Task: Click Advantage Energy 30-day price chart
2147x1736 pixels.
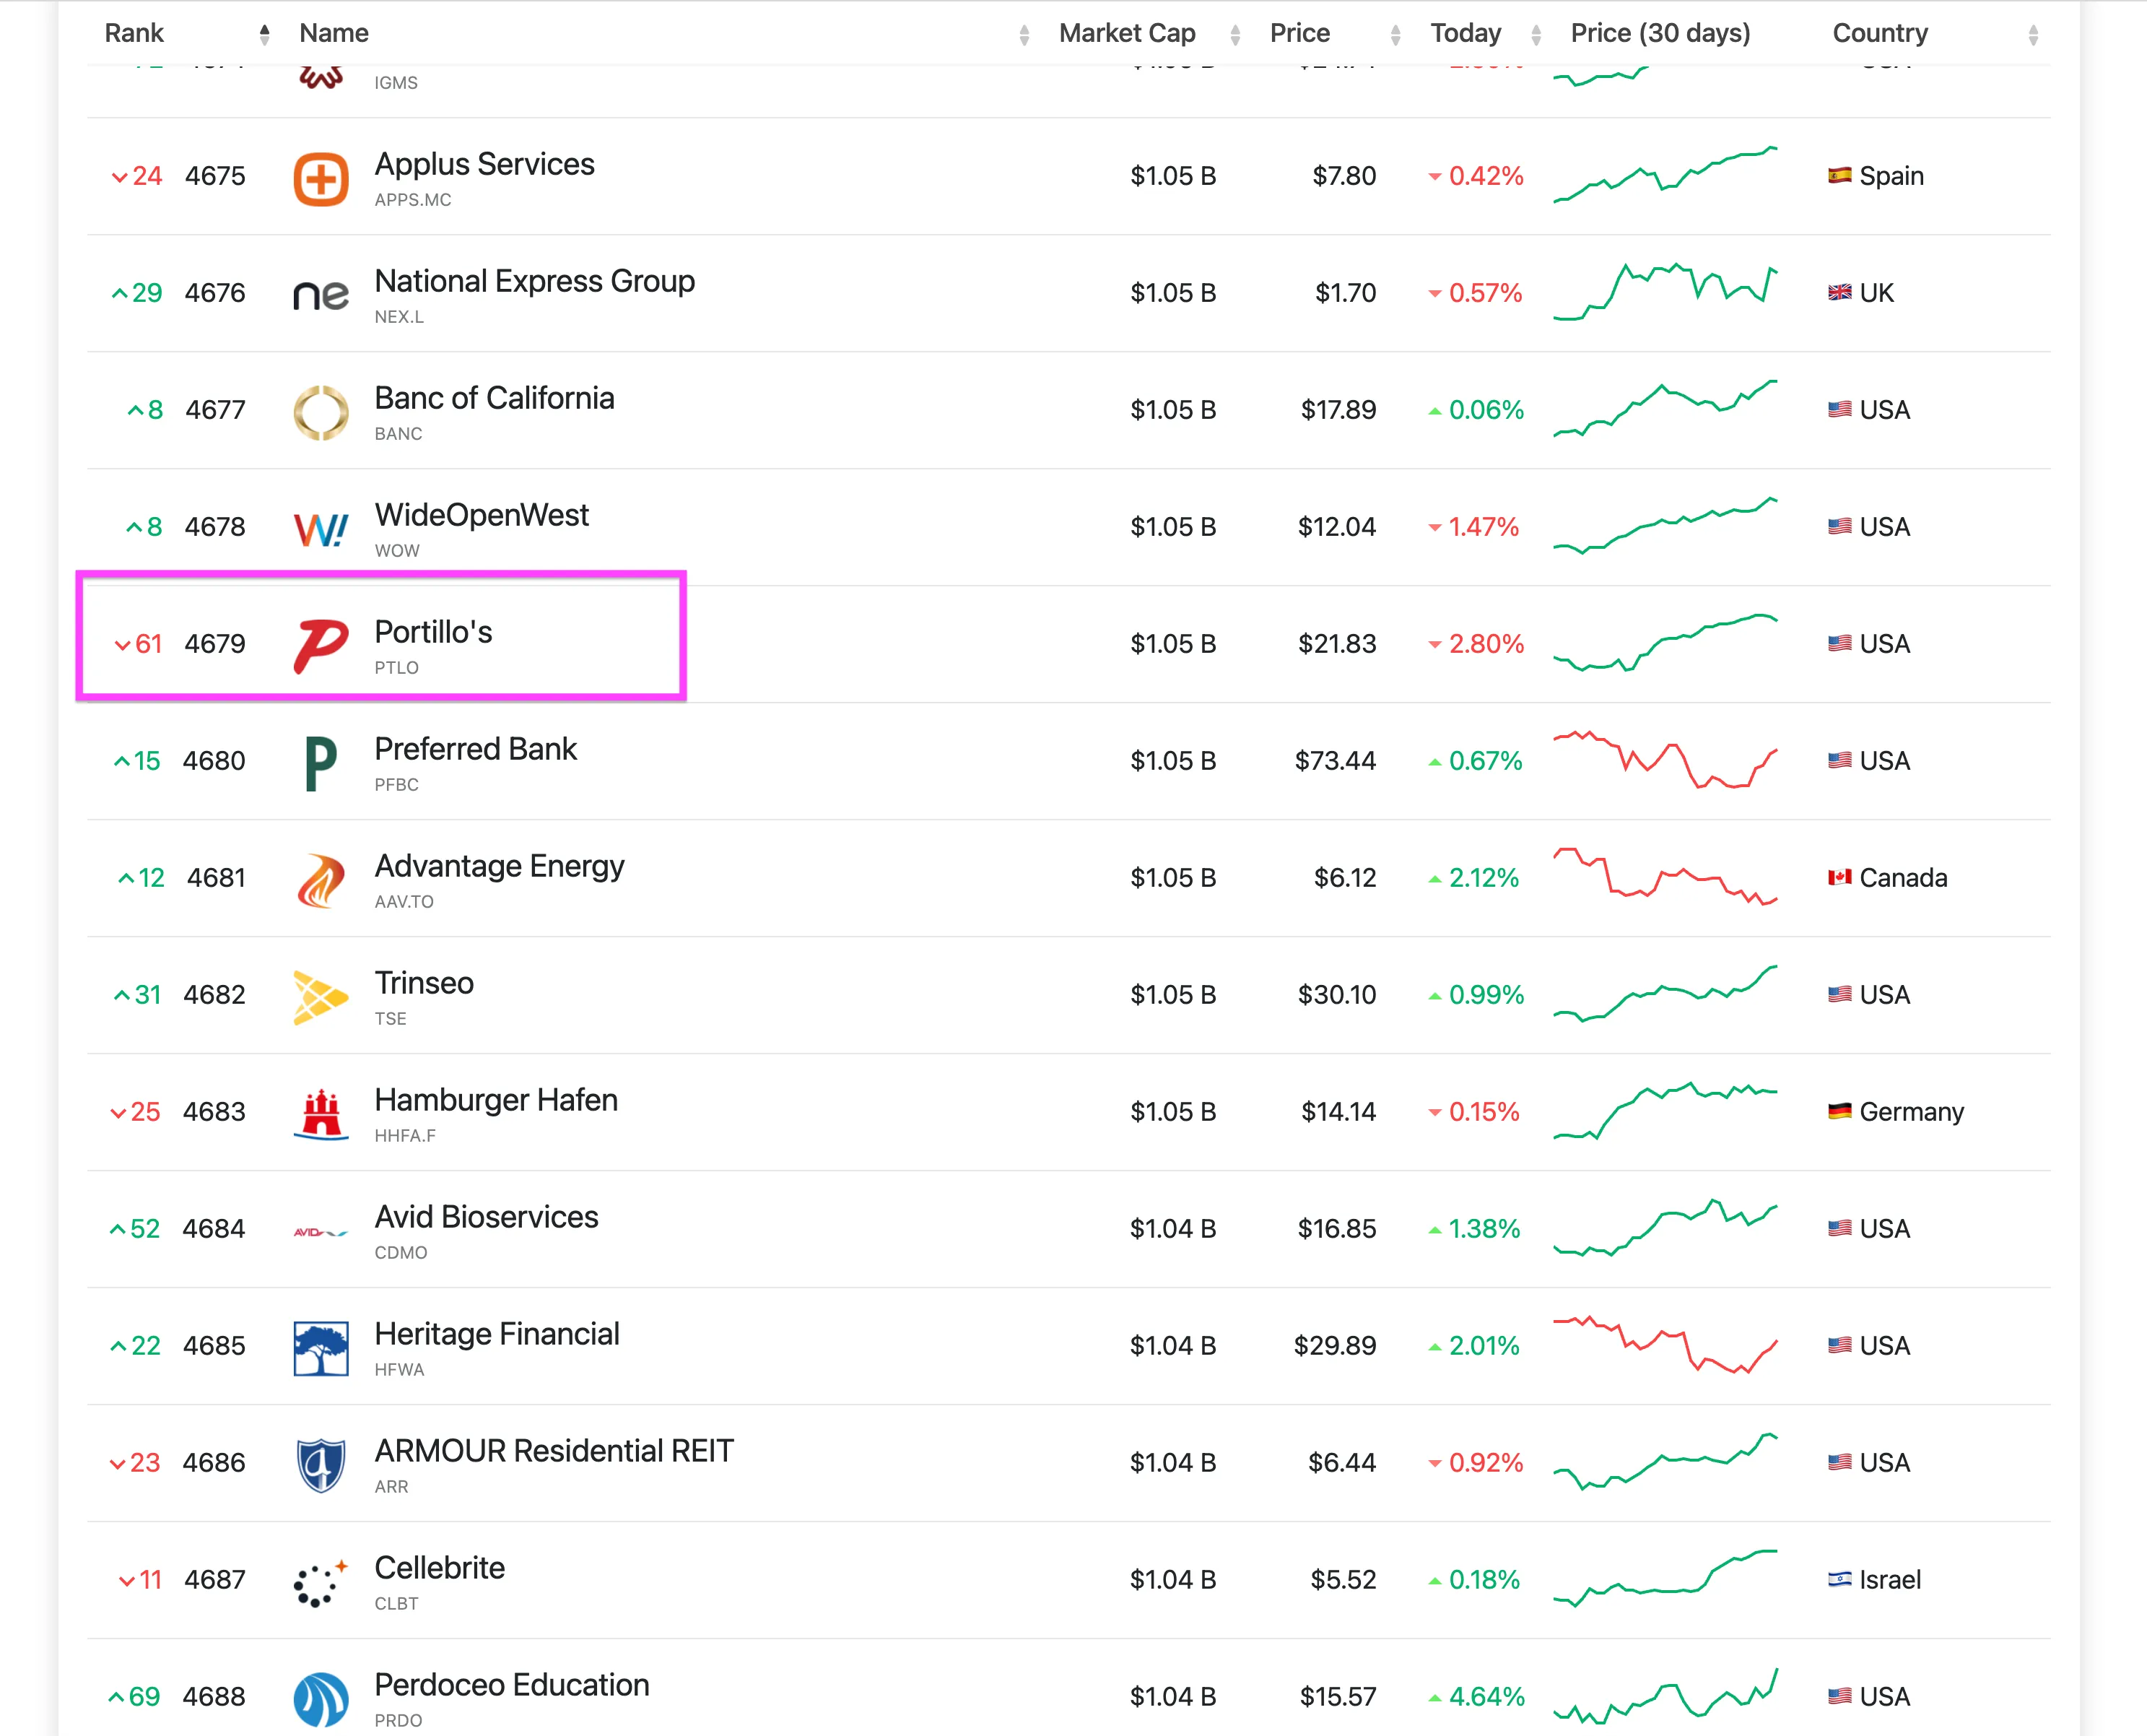Action: coord(1665,877)
